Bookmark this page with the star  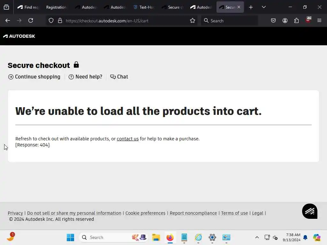pyautogui.click(x=193, y=21)
